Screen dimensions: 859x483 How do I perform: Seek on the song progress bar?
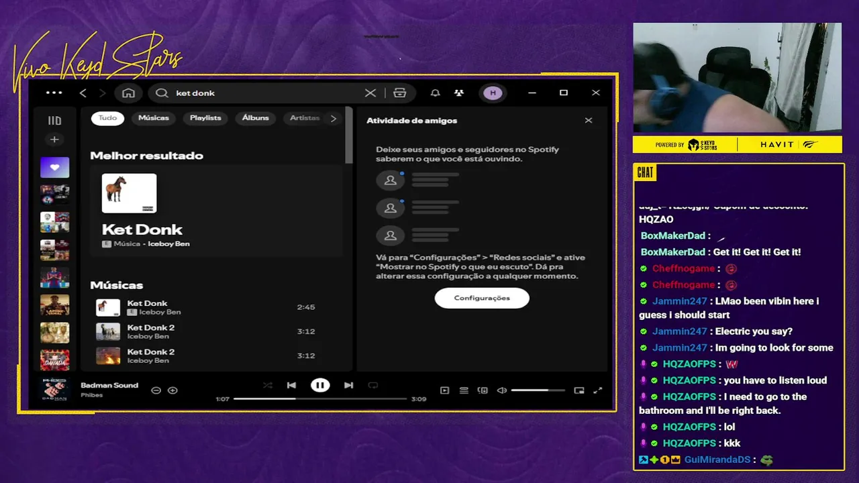(320, 398)
